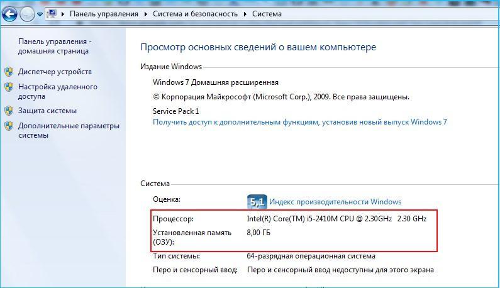Click the Intel(R) Core(TM) i5-2410M CPU value
The width and height of the screenshot is (500, 288).
336,219
